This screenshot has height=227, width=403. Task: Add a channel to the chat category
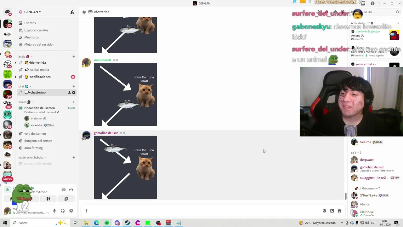tap(74, 86)
